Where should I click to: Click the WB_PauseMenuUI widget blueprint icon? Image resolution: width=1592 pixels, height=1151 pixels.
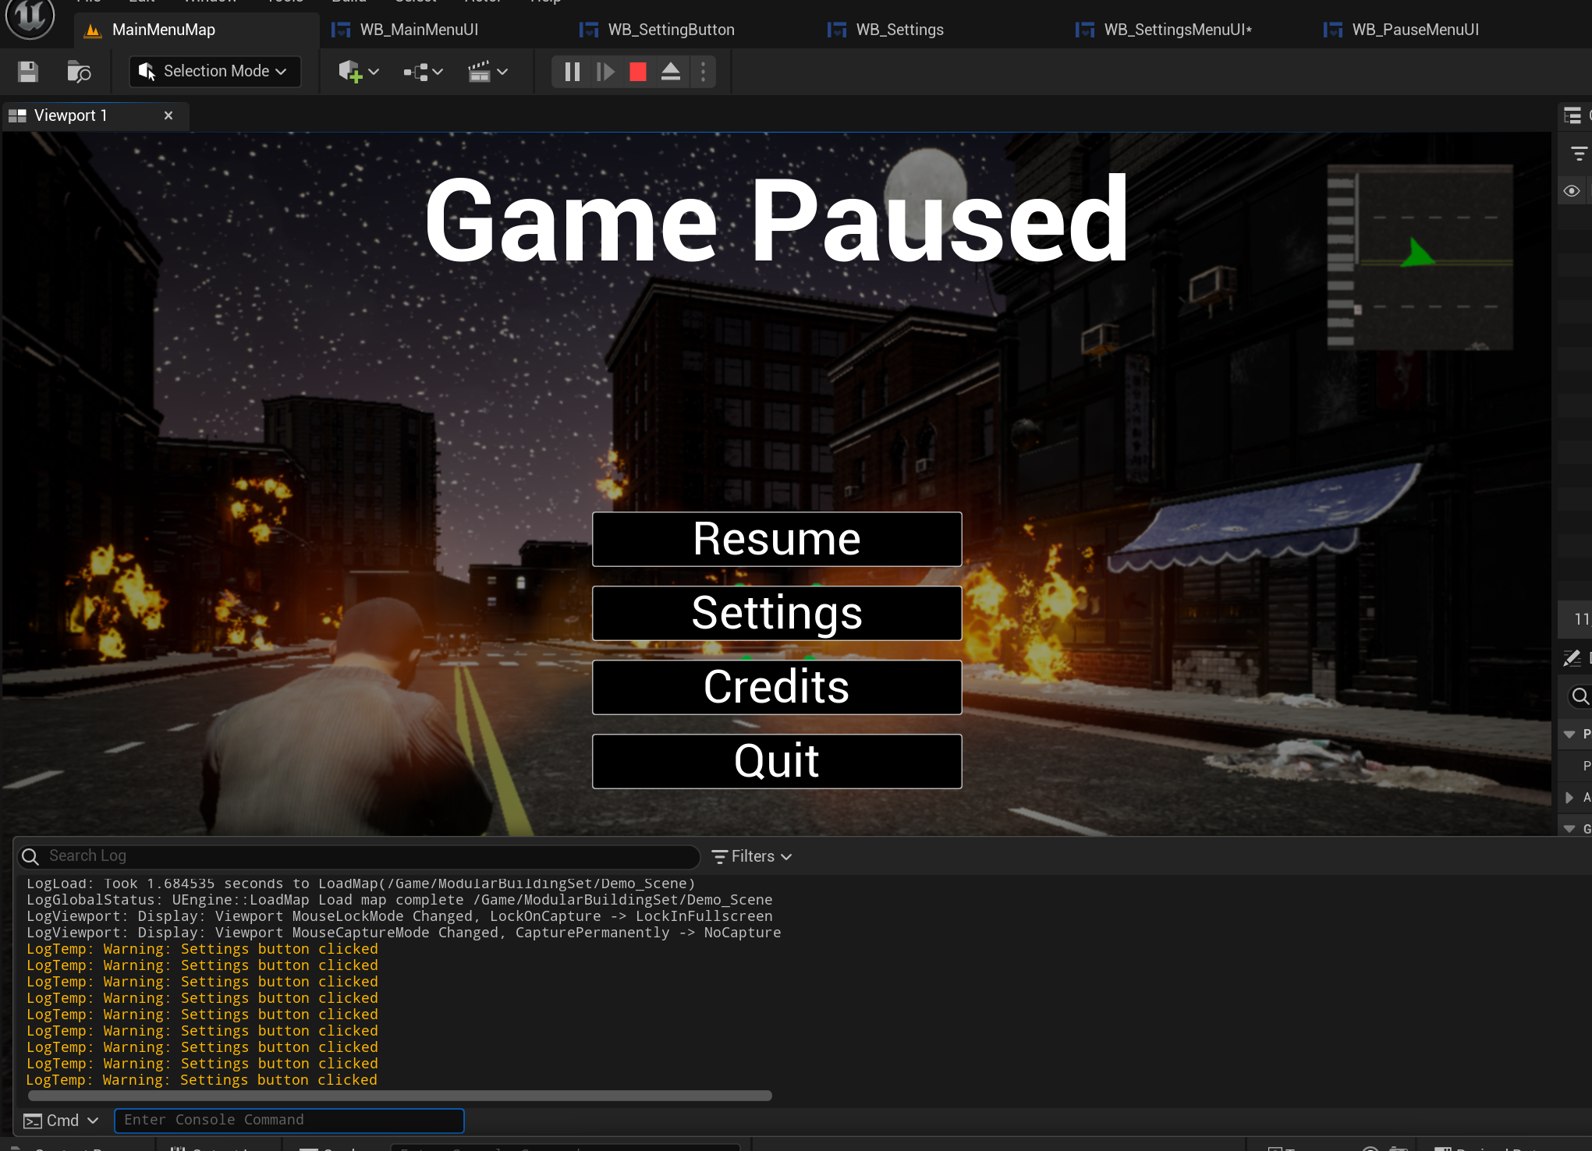1333,30
